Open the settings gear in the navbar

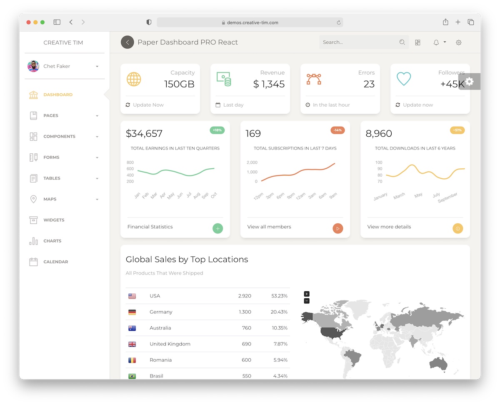tap(458, 42)
